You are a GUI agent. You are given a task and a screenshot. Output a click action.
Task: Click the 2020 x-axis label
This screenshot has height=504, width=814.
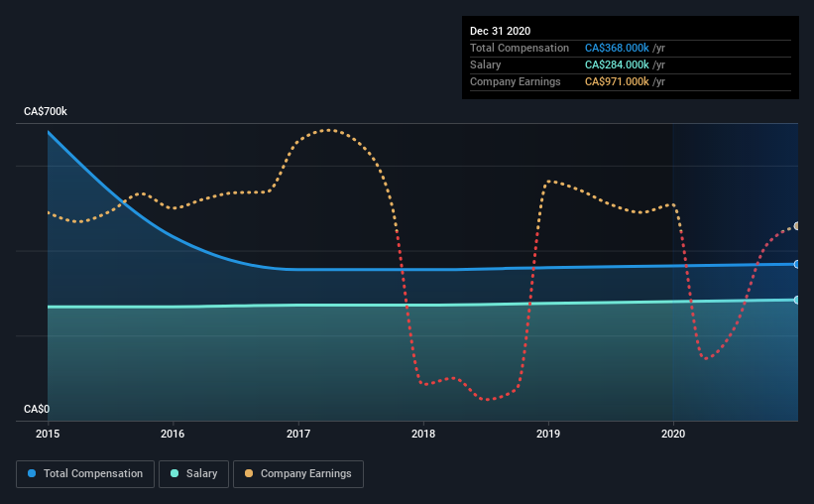pyautogui.click(x=673, y=434)
